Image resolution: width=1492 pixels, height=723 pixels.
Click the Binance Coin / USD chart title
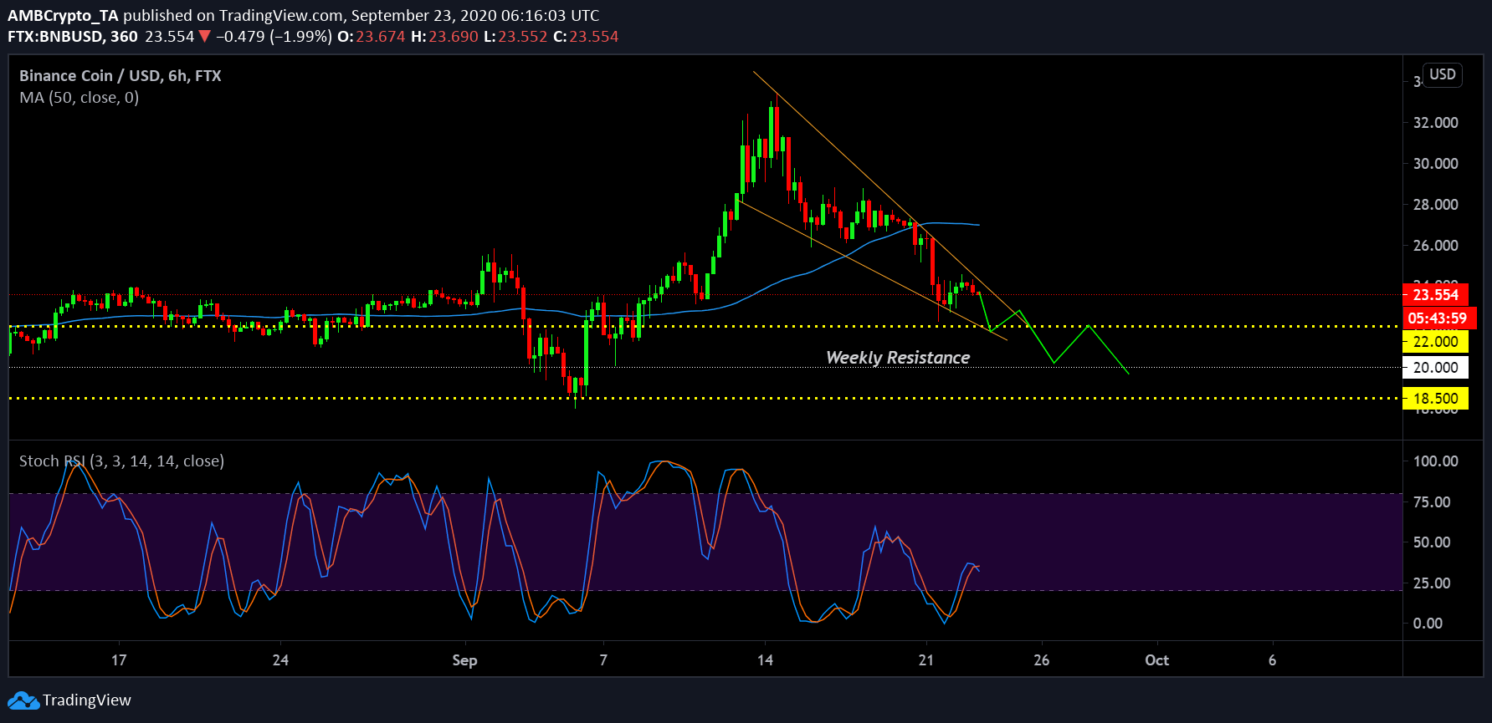[120, 75]
